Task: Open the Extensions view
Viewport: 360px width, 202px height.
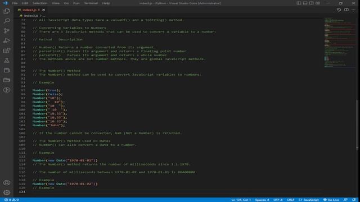Action: pos(7,50)
